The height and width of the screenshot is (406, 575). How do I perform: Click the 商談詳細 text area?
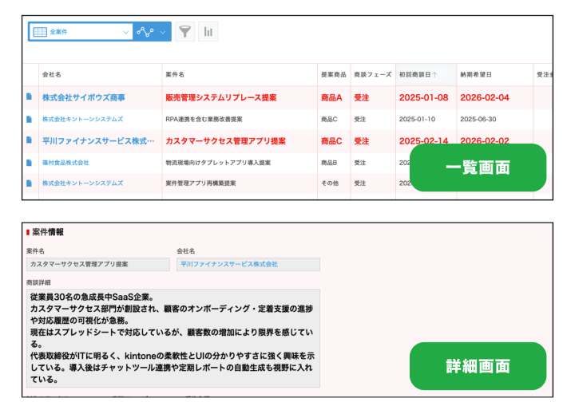172,337
